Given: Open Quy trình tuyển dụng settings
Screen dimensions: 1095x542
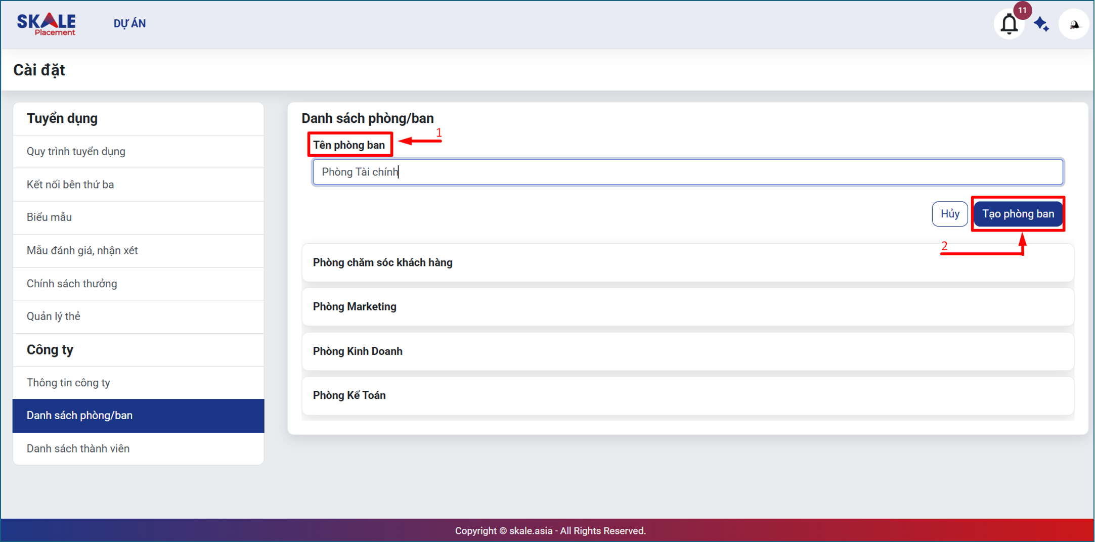Looking at the screenshot, I should click(76, 151).
